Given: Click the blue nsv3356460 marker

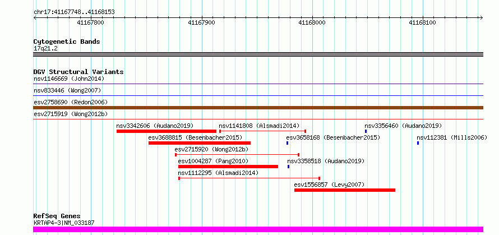Looking at the screenshot, I should point(366,131).
